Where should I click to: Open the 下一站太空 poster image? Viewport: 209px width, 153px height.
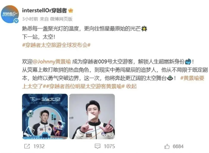click(x=45, y=116)
